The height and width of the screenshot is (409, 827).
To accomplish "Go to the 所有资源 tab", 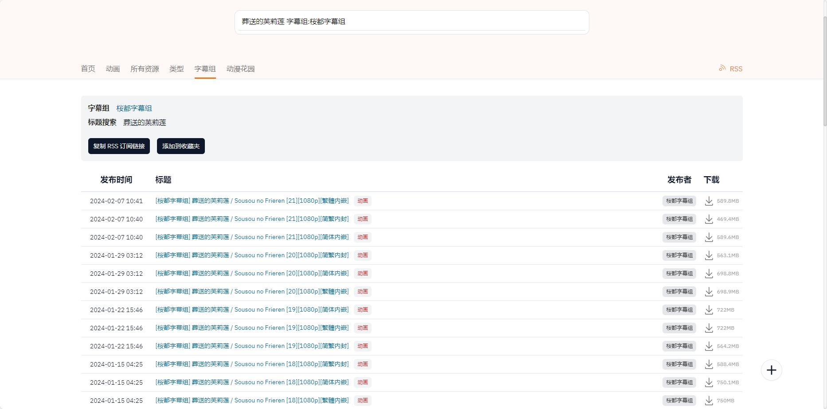I will coord(145,69).
